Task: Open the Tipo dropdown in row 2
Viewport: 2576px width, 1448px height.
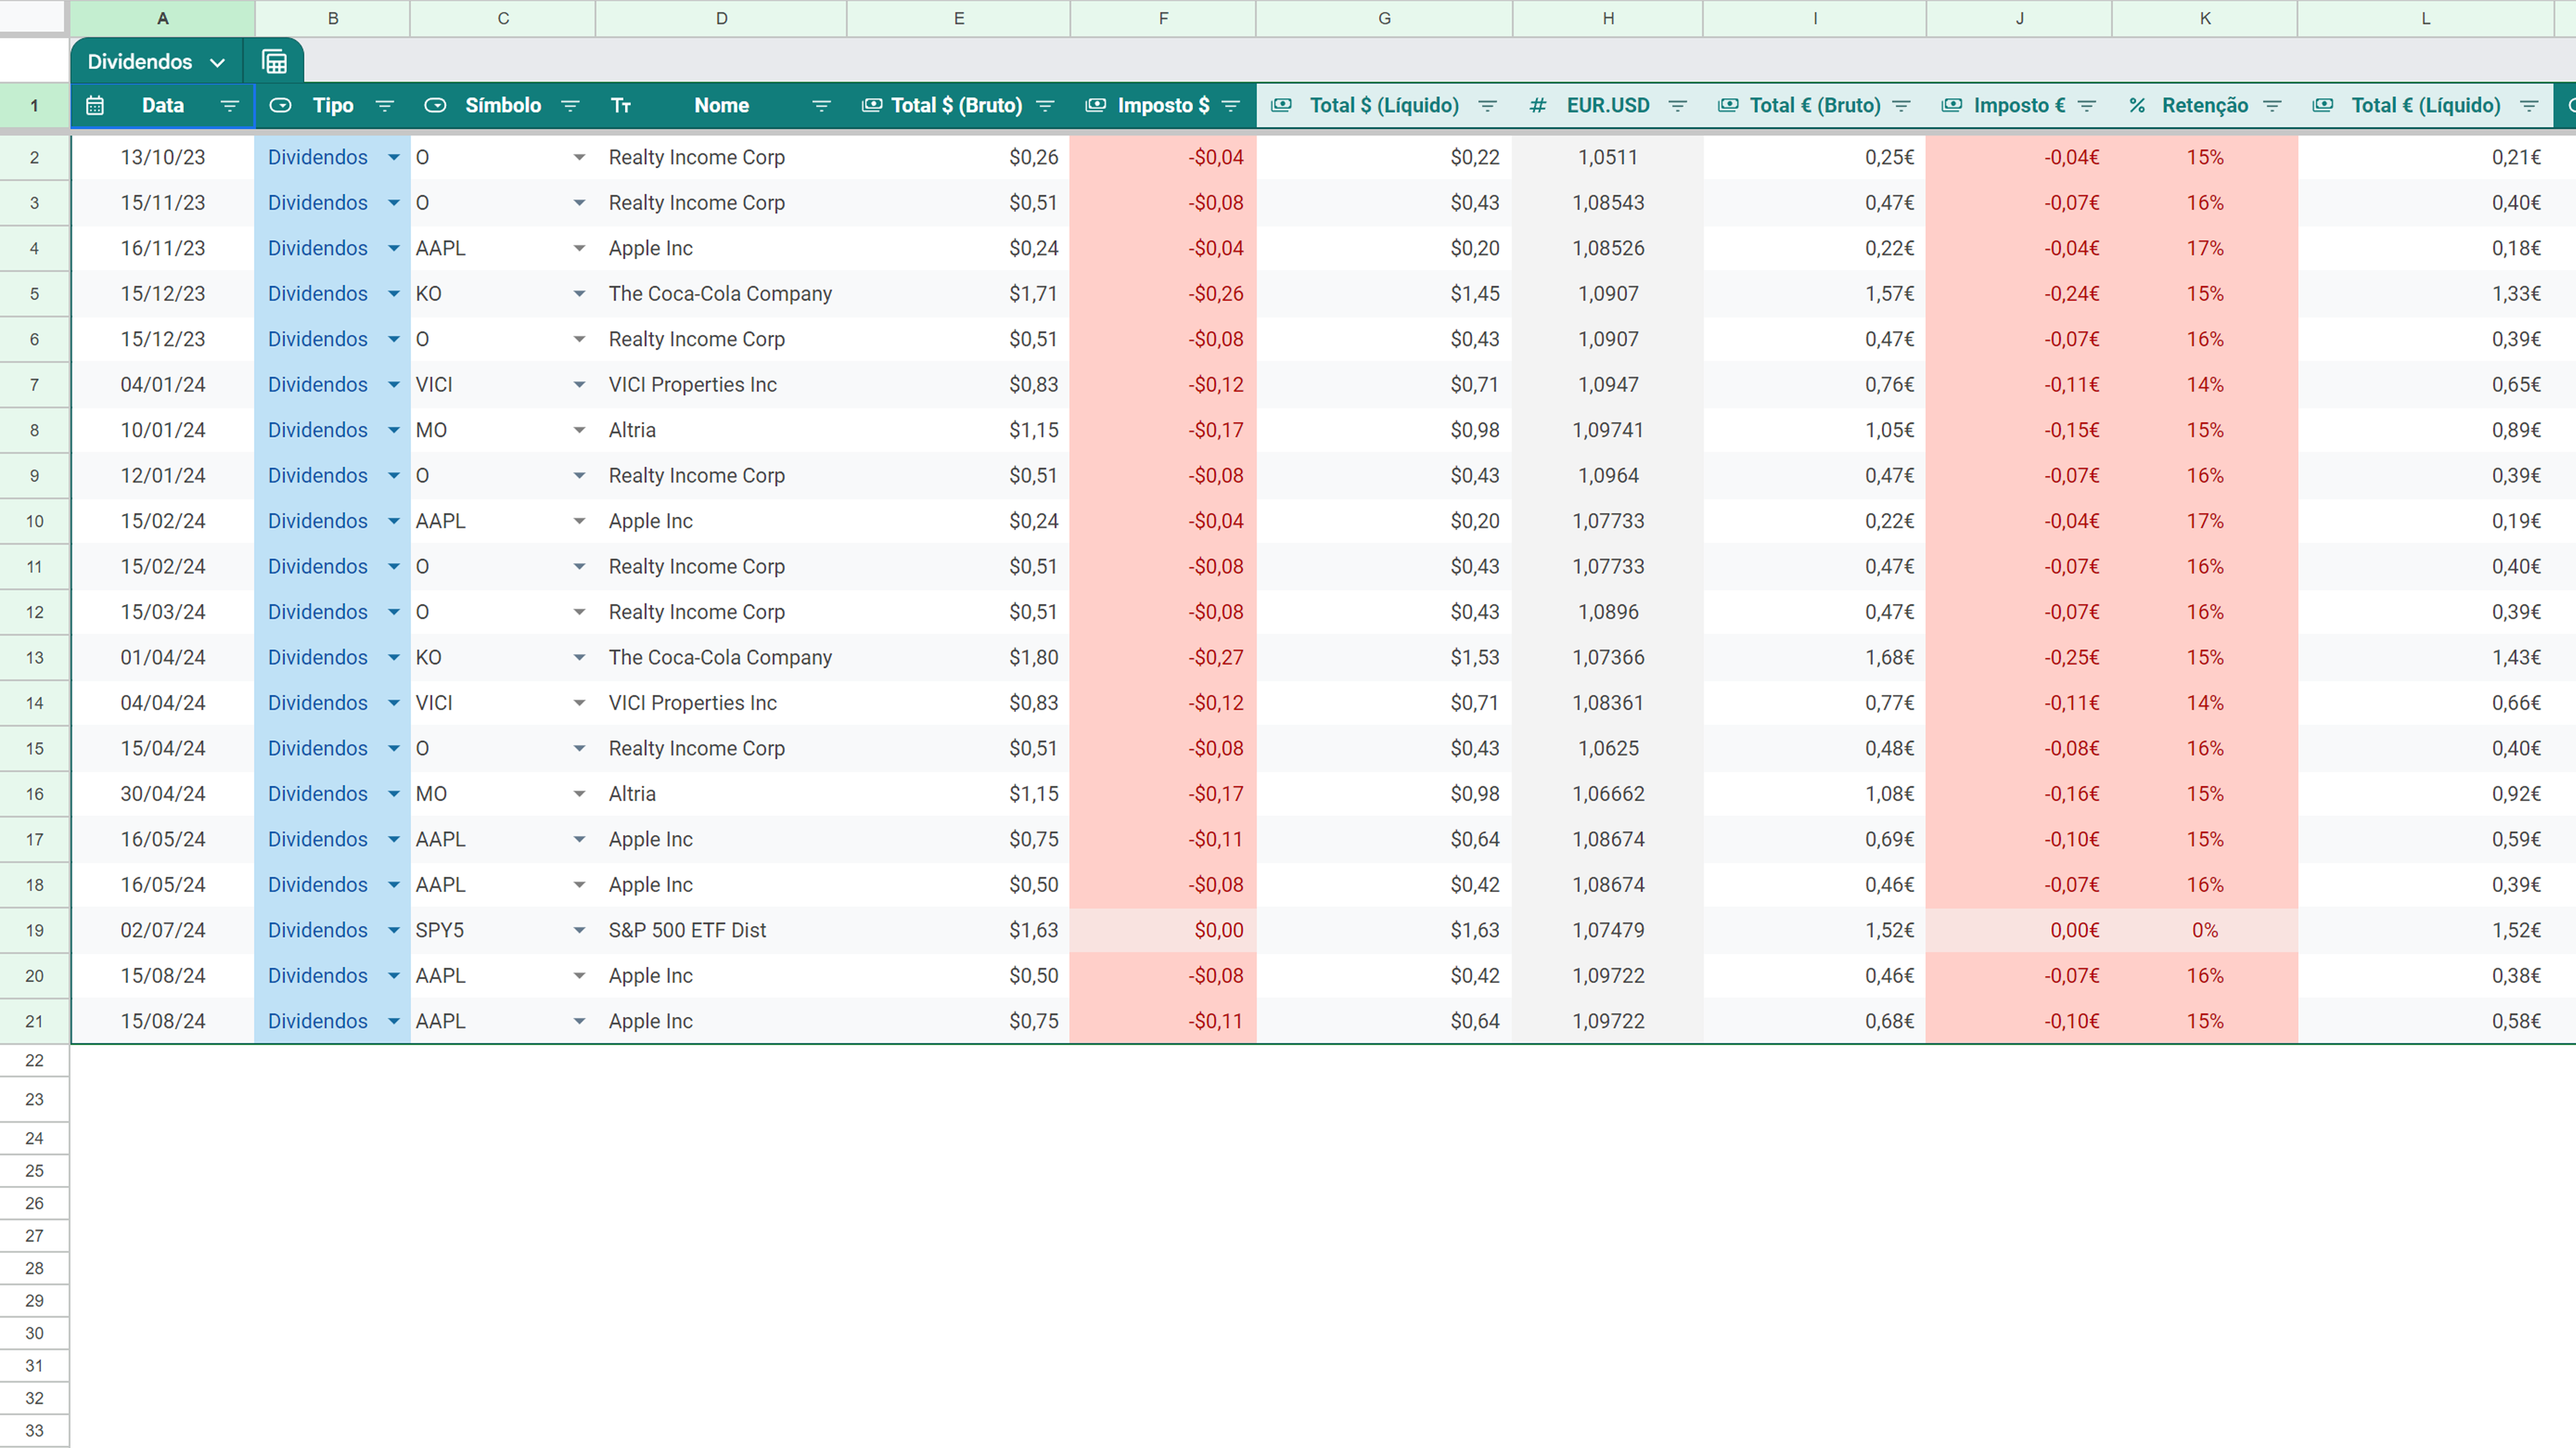Action: [x=393, y=158]
